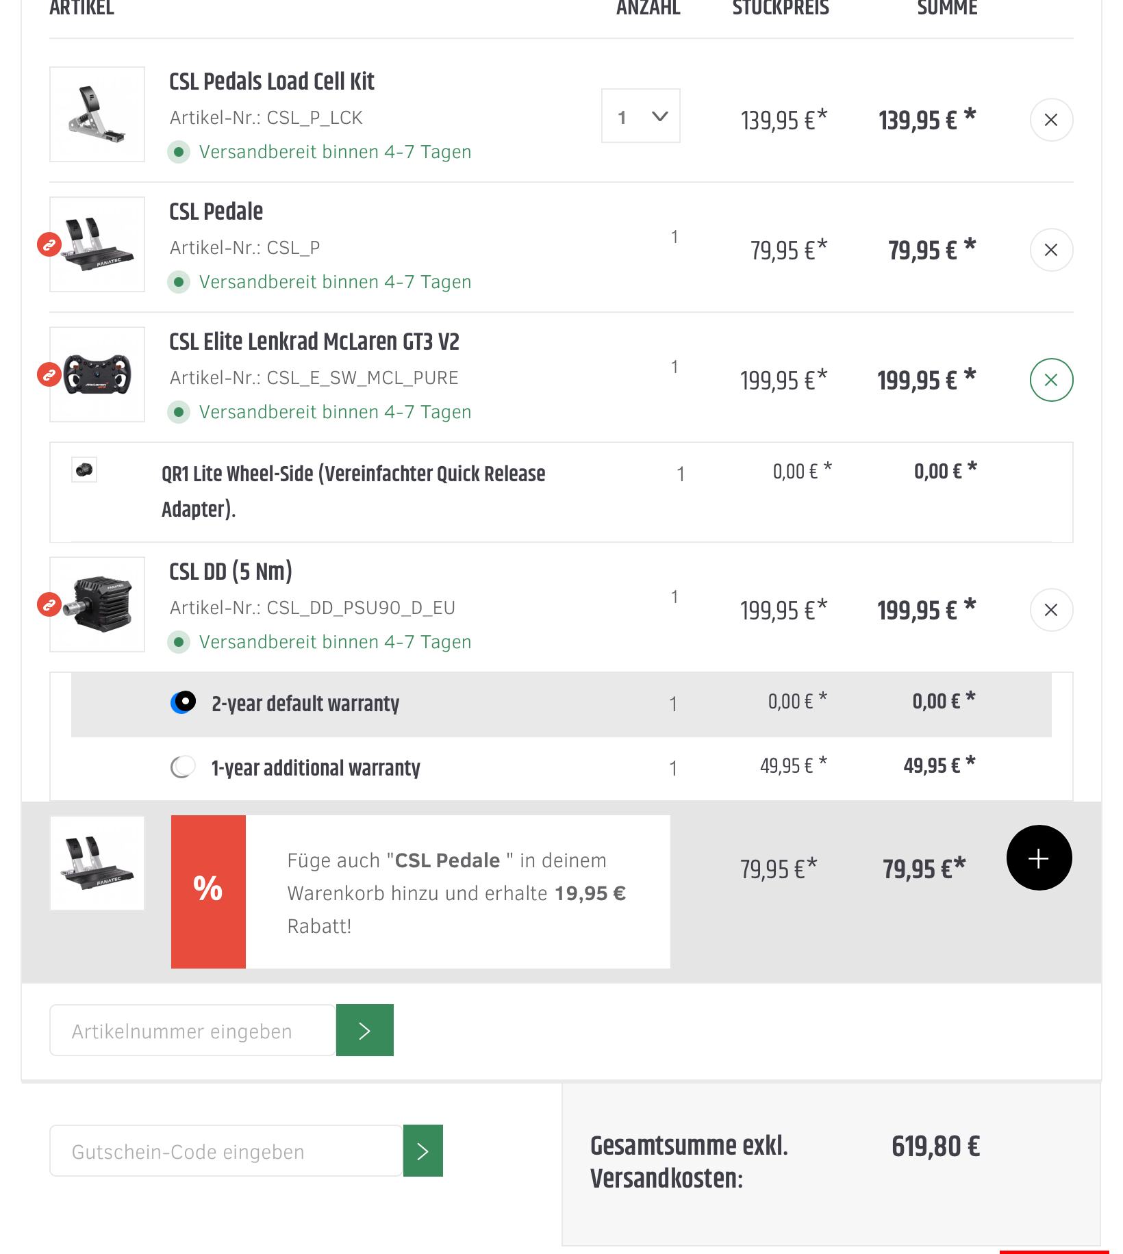Remove CSL DD (5 Nm) from cart
This screenshot has height=1254, width=1123.
click(x=1051, y=610)
